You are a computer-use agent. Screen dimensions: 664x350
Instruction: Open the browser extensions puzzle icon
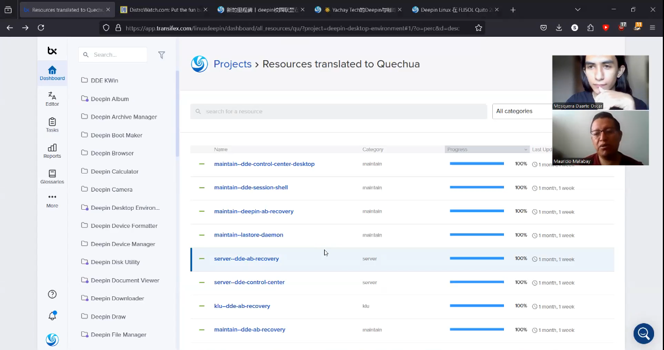590,27
